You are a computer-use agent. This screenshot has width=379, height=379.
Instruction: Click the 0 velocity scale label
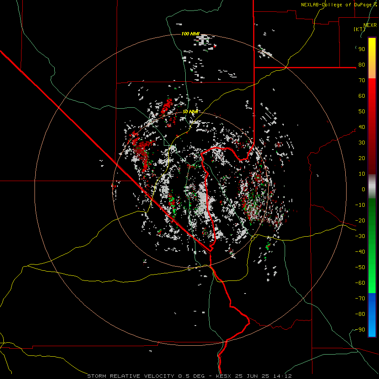363,189
